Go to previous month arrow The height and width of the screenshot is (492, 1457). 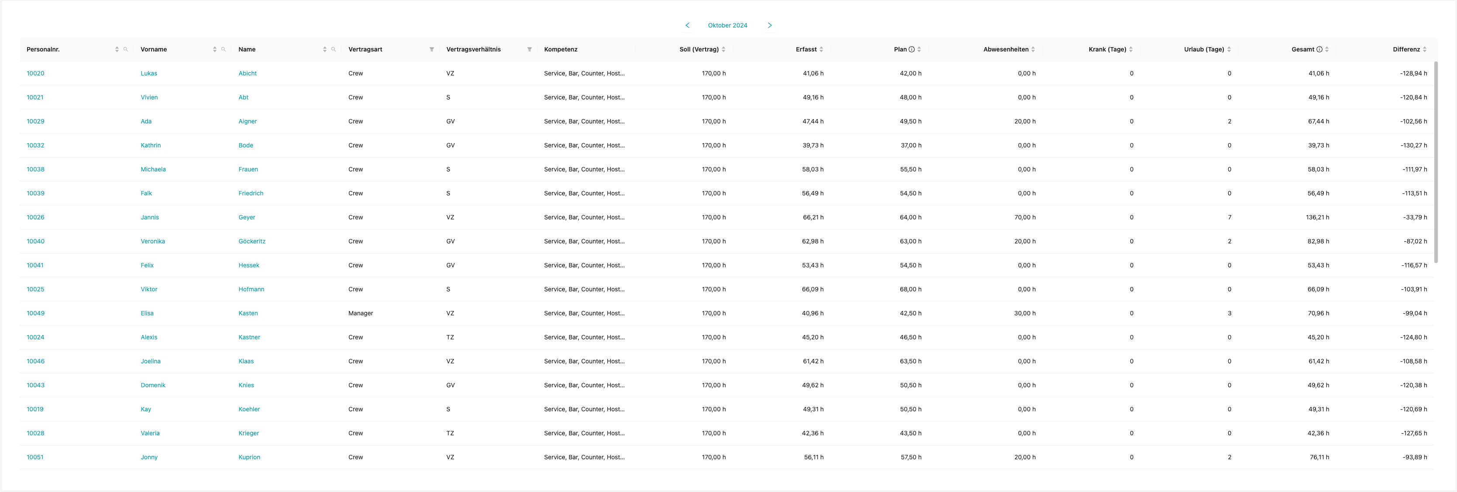coord(687,25)
